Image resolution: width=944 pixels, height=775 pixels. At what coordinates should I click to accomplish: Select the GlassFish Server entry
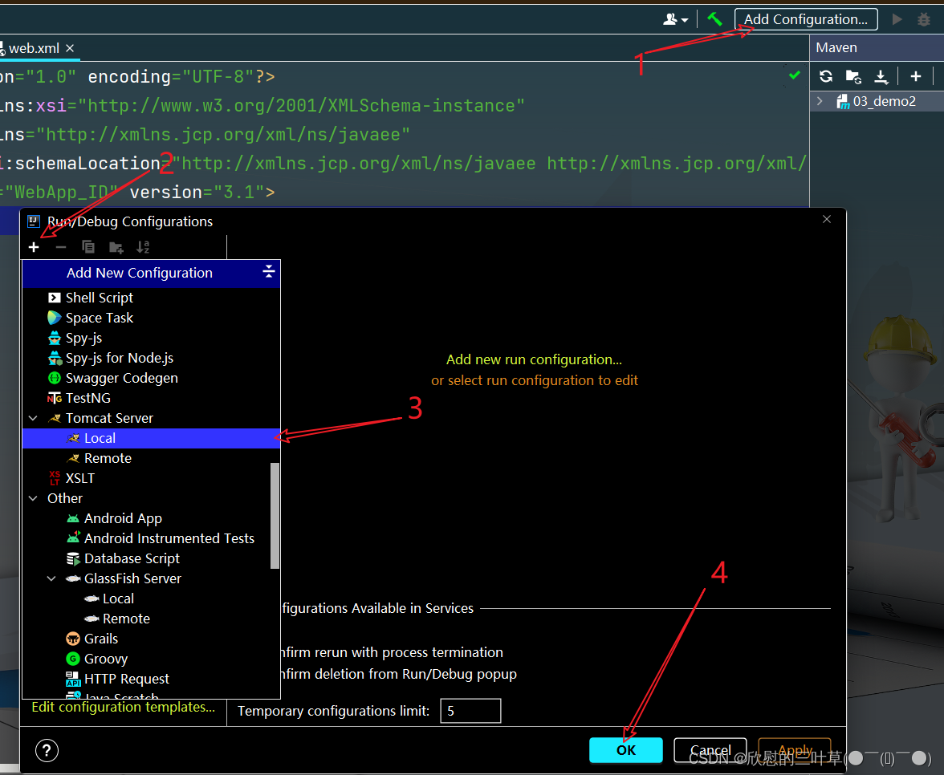[x=132, y=579]
